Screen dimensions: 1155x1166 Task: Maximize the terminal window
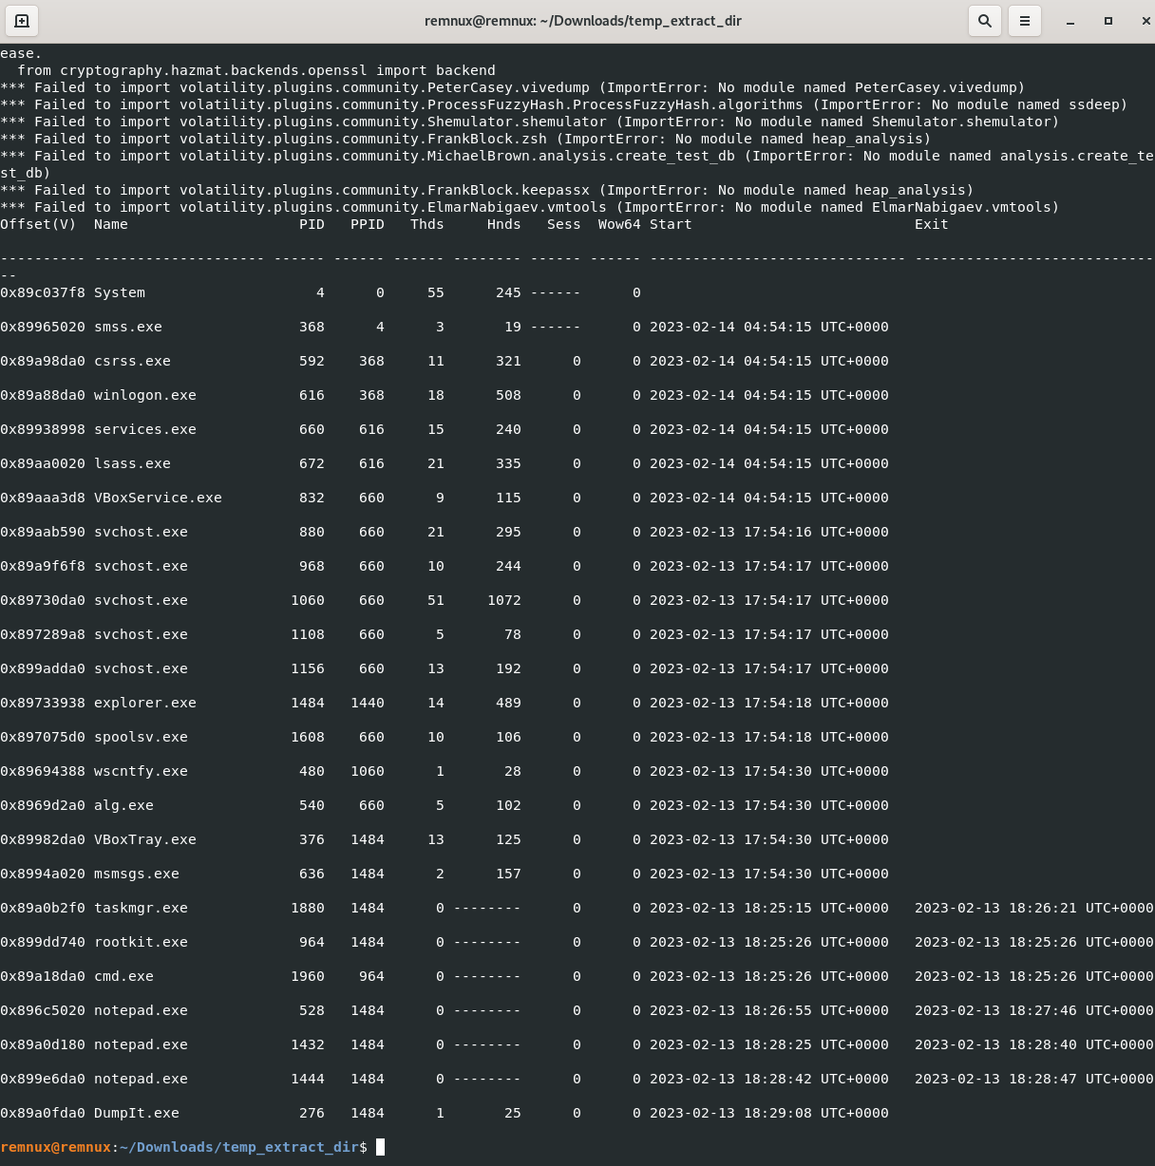[x=1108, y=21]
